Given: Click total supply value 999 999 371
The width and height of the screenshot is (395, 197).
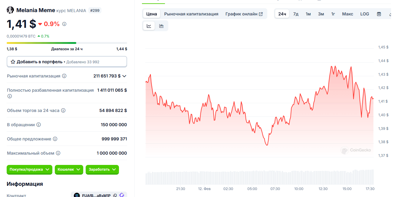Looking at the screenshot, I should point(114,139).
